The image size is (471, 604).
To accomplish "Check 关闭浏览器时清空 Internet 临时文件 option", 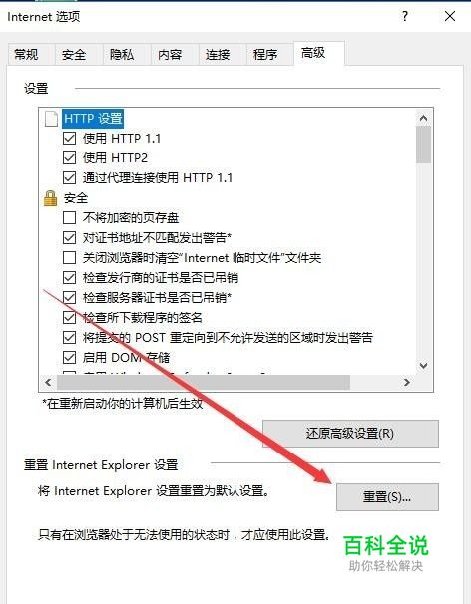I will tap(69, 257).
